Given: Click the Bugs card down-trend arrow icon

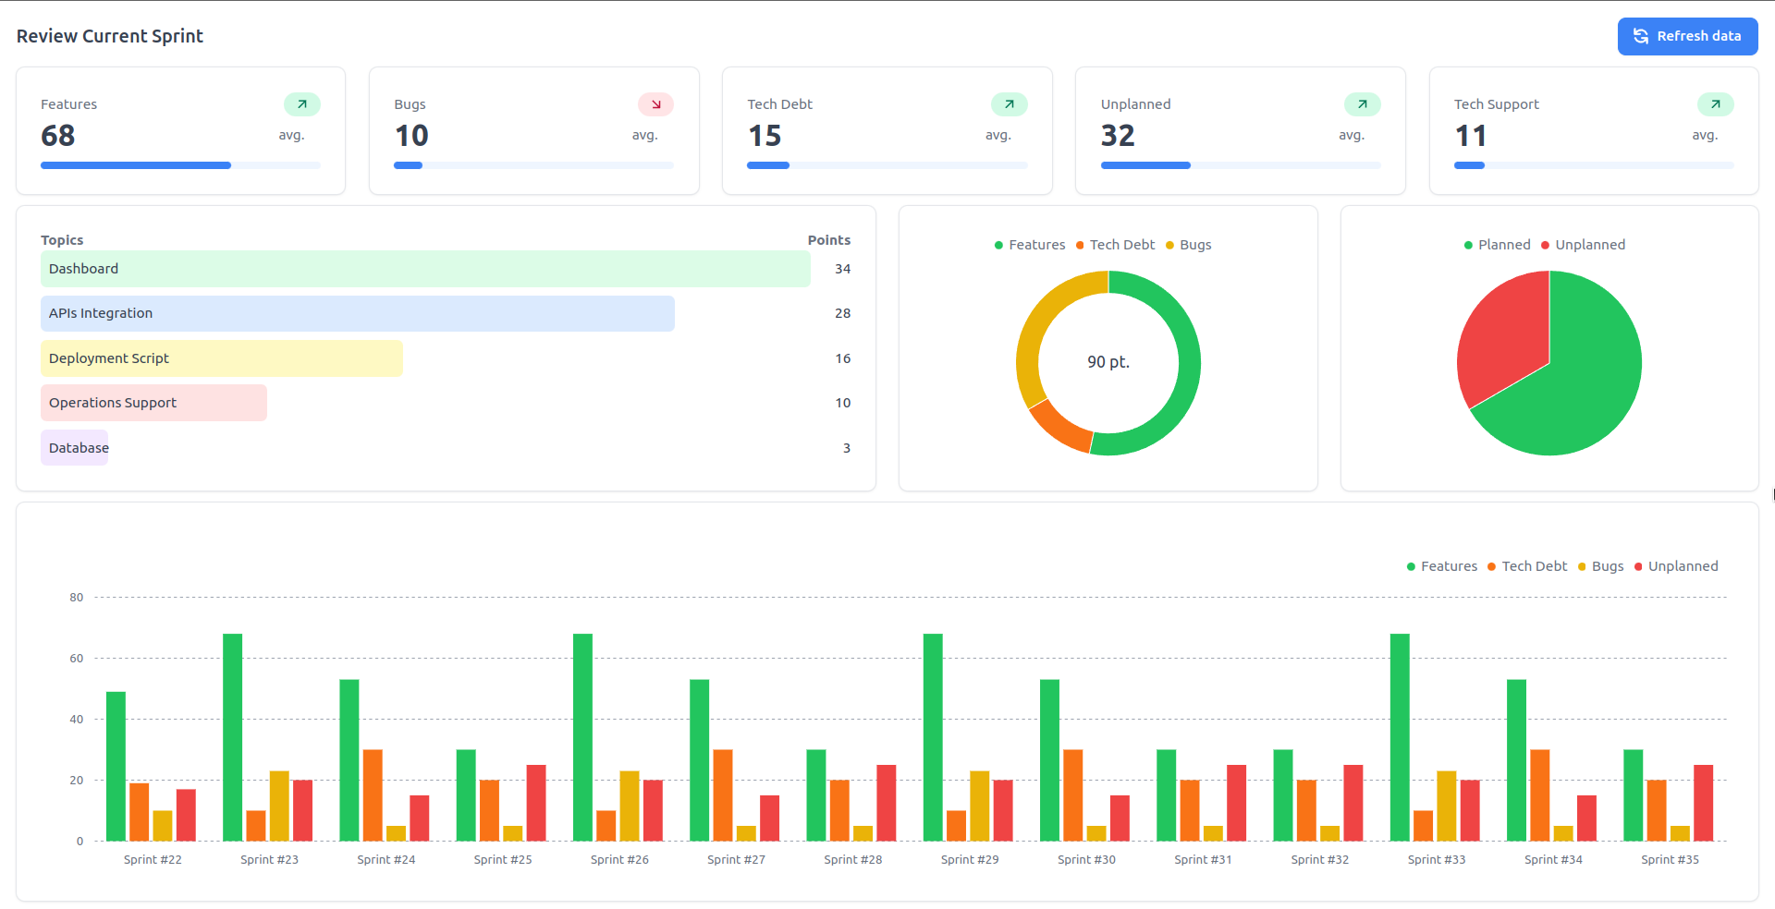Looking at the screenshot, I should [x=655, y=104].
